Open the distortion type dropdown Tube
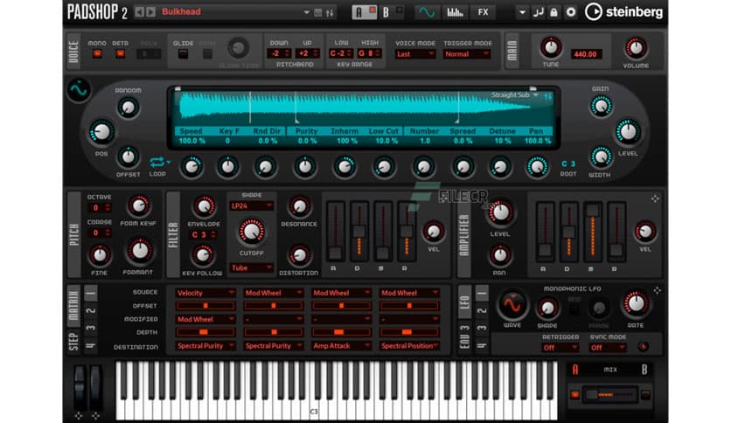 pos(251,267)
